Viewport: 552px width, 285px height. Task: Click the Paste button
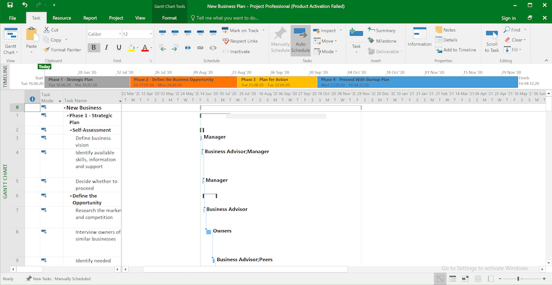(x=32, y=40)
